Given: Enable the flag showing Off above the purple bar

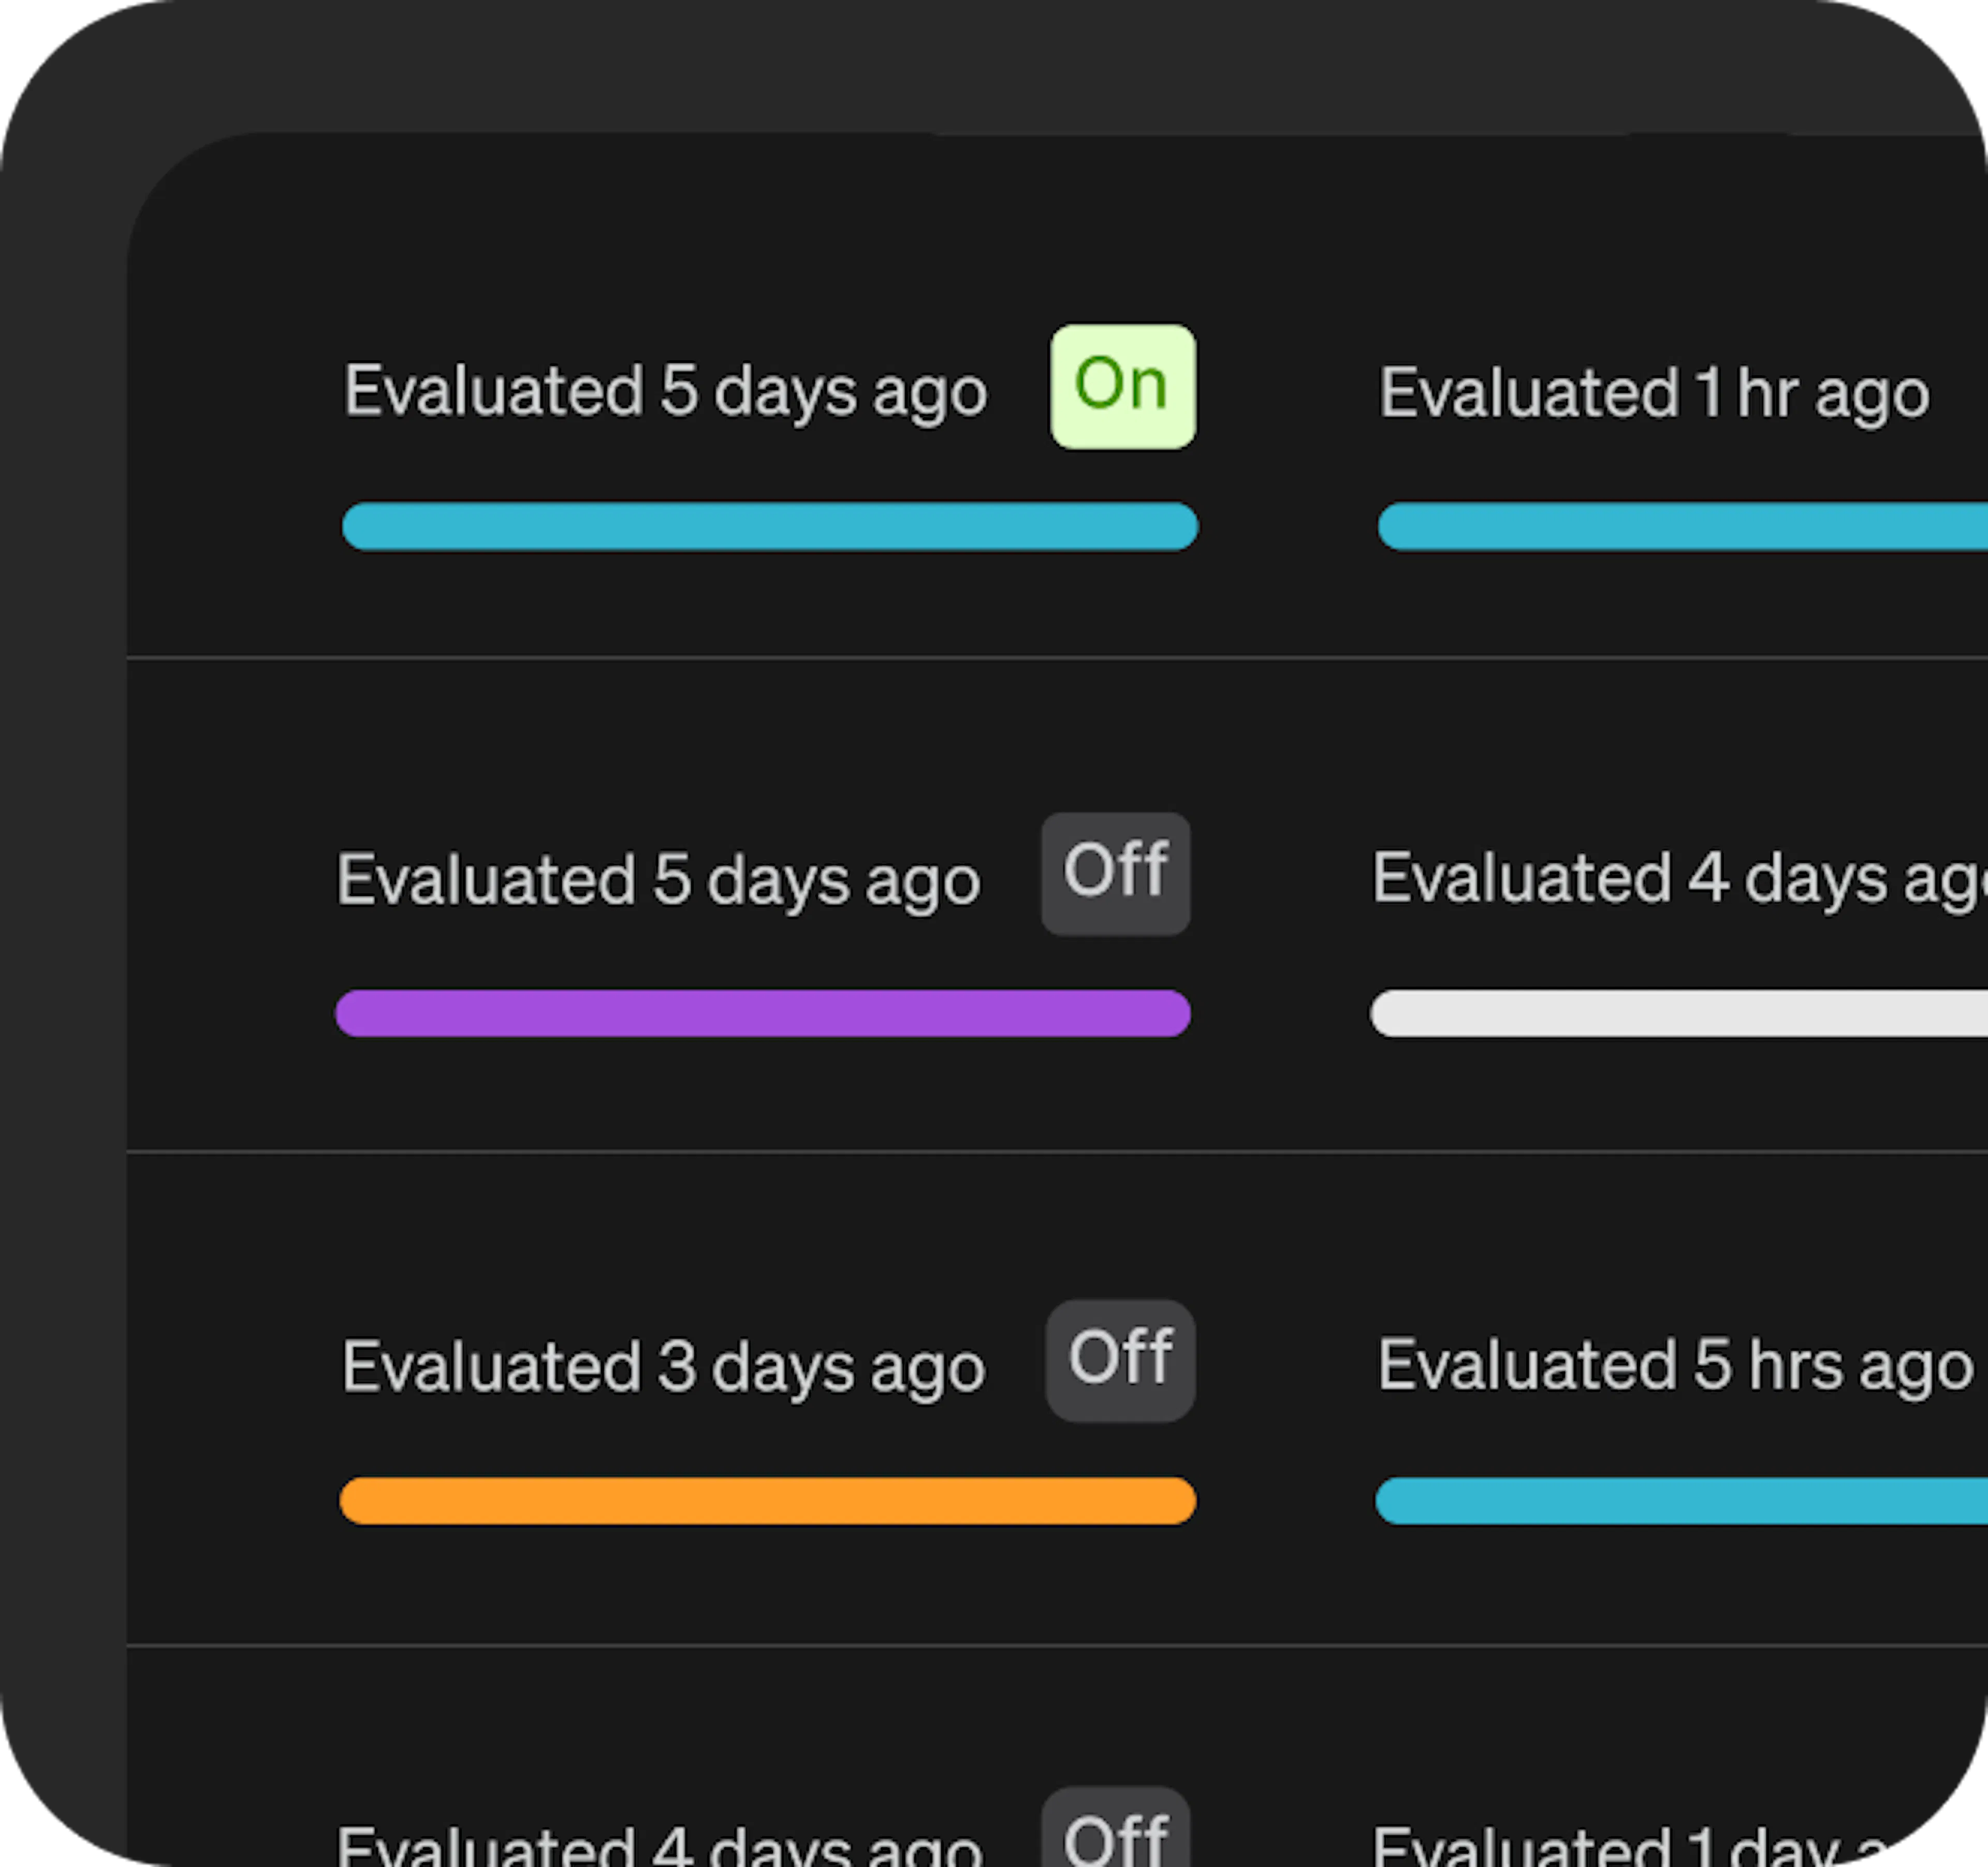Looking at the screenshot, I should [1115, 875].
